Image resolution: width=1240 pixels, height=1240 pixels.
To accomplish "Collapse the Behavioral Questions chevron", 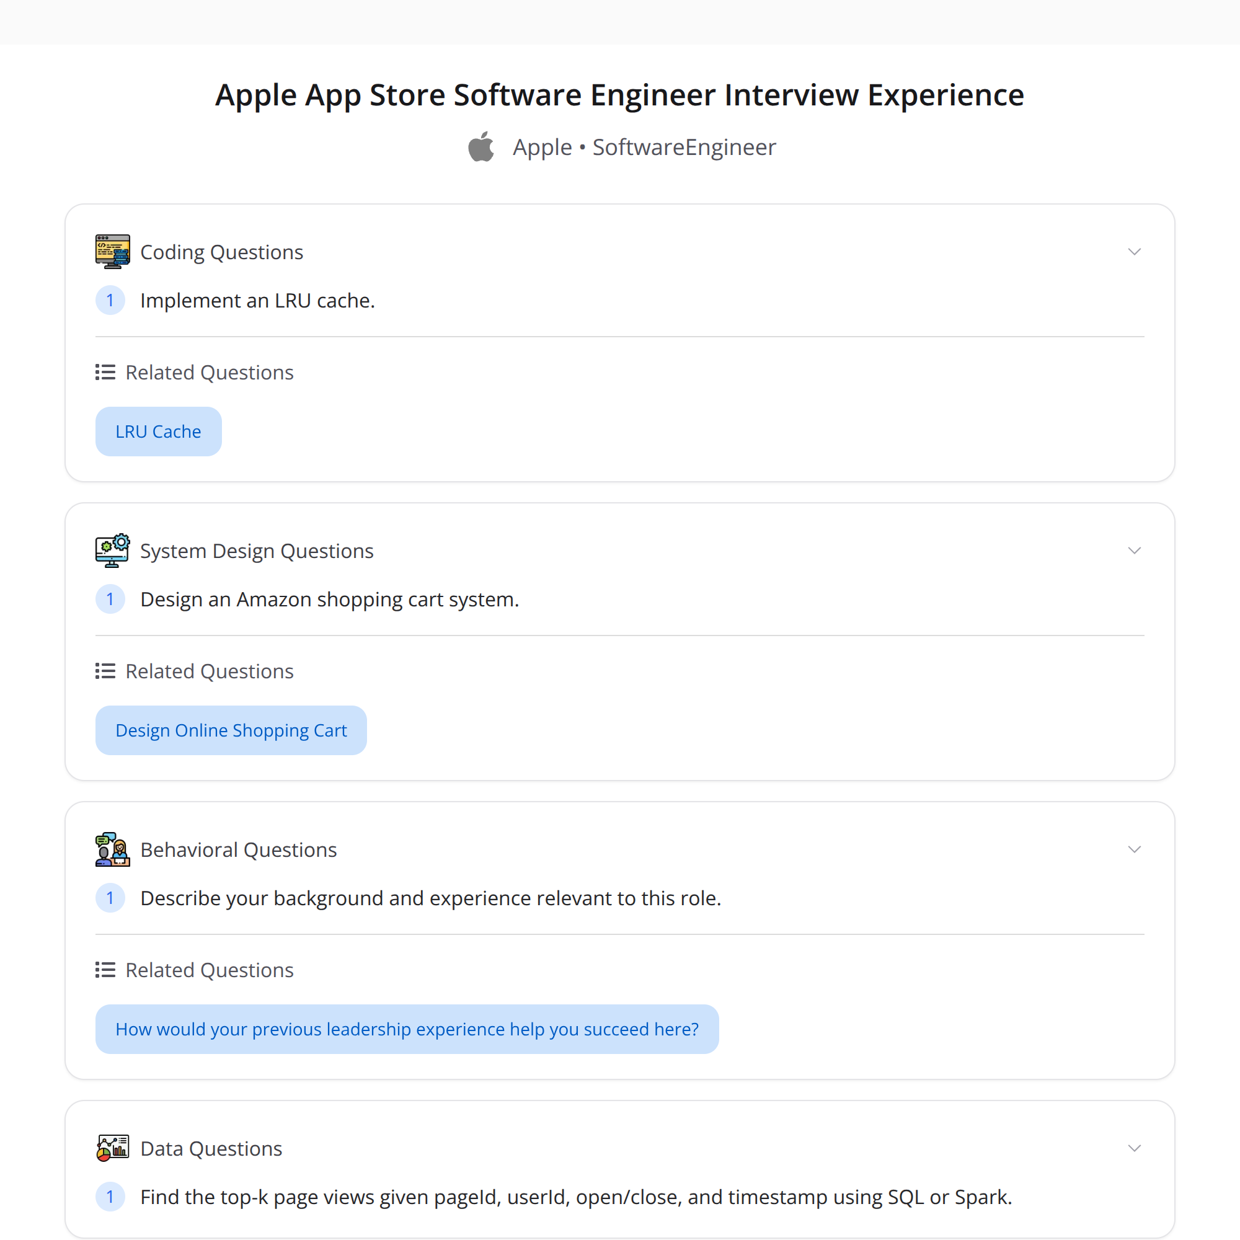I will click(1134, 849).
